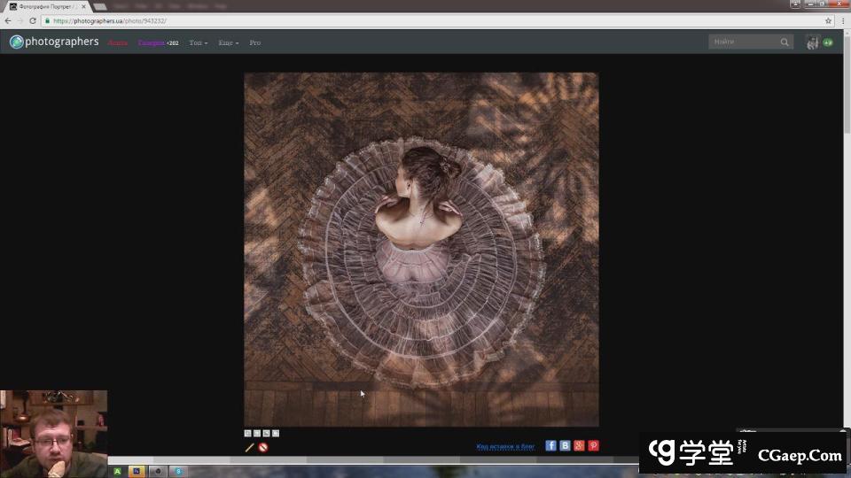Share photo on Facebook

[x=550, y=445]
